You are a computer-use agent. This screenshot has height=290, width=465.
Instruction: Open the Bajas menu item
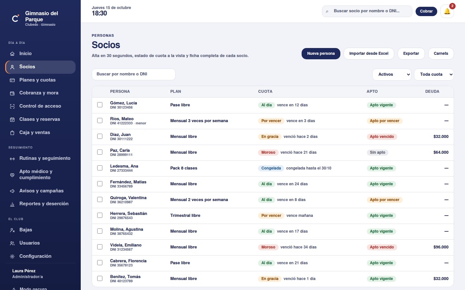[40, 230]
